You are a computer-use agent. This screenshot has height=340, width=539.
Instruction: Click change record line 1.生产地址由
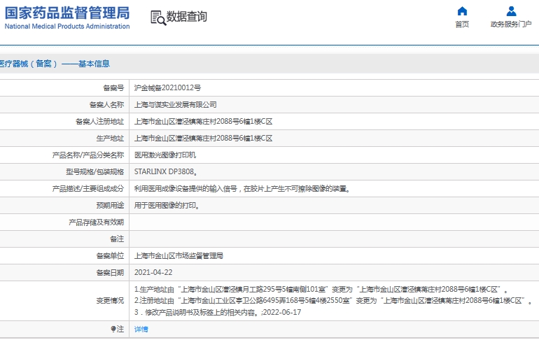(321, 290)
